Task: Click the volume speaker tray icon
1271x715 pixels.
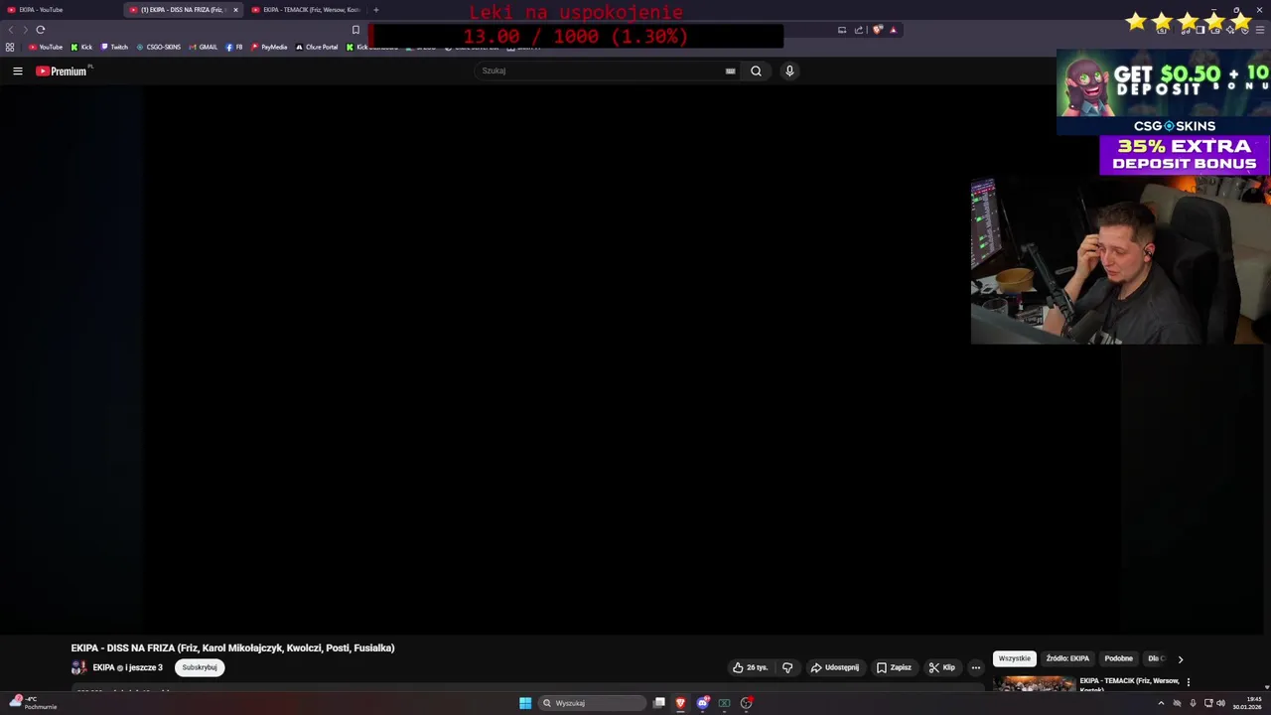Action: [1220, 703]
